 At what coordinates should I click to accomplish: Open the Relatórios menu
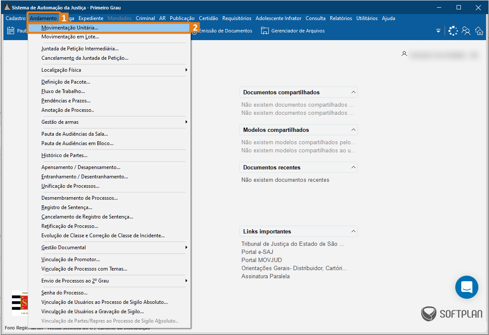341,18
